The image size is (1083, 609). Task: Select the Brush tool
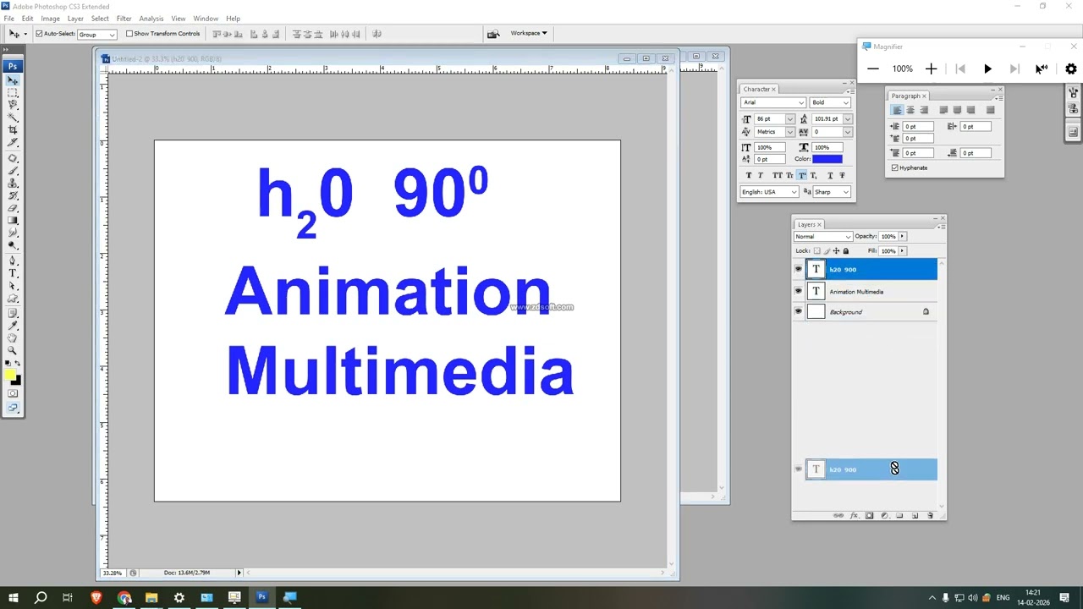pyautogui.click(x=13, y=170)
